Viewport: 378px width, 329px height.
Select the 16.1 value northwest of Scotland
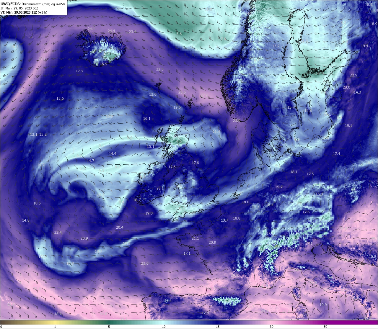tap(147, 119)
